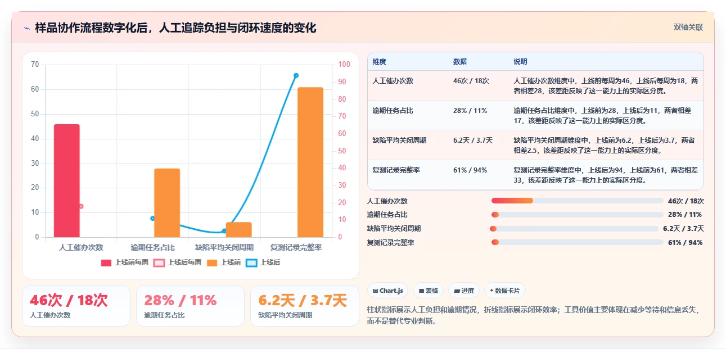Click the 逾期任务占比 progress bar
Viewport: 726px width, 349px height.
578,215
